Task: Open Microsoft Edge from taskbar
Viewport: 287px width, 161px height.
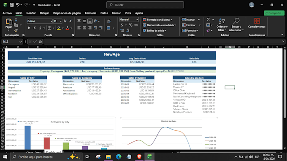Action: pos(119,157)
